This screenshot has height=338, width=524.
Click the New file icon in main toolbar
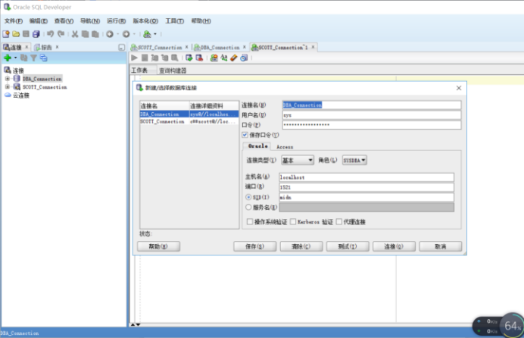point(6,34)
